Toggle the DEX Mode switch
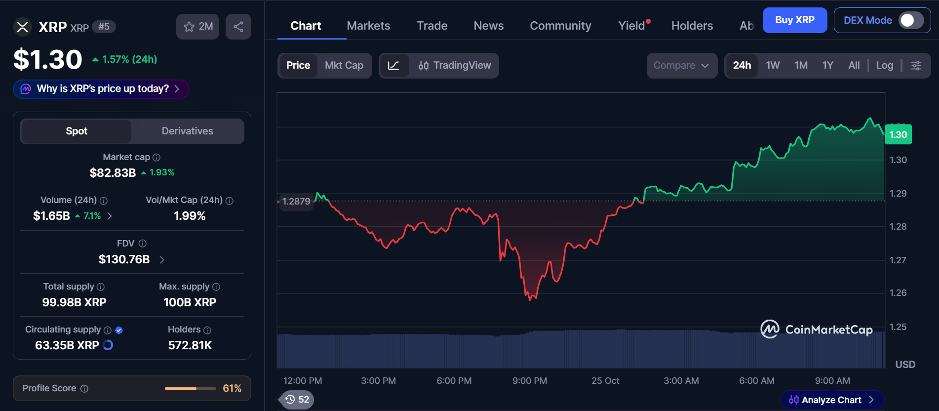 (x=911, y=20)
